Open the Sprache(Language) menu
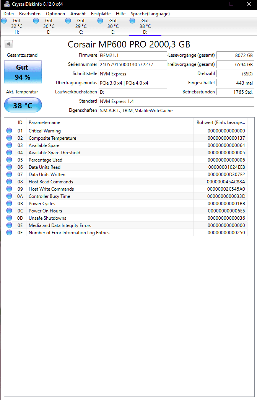 tap(150, 14)
